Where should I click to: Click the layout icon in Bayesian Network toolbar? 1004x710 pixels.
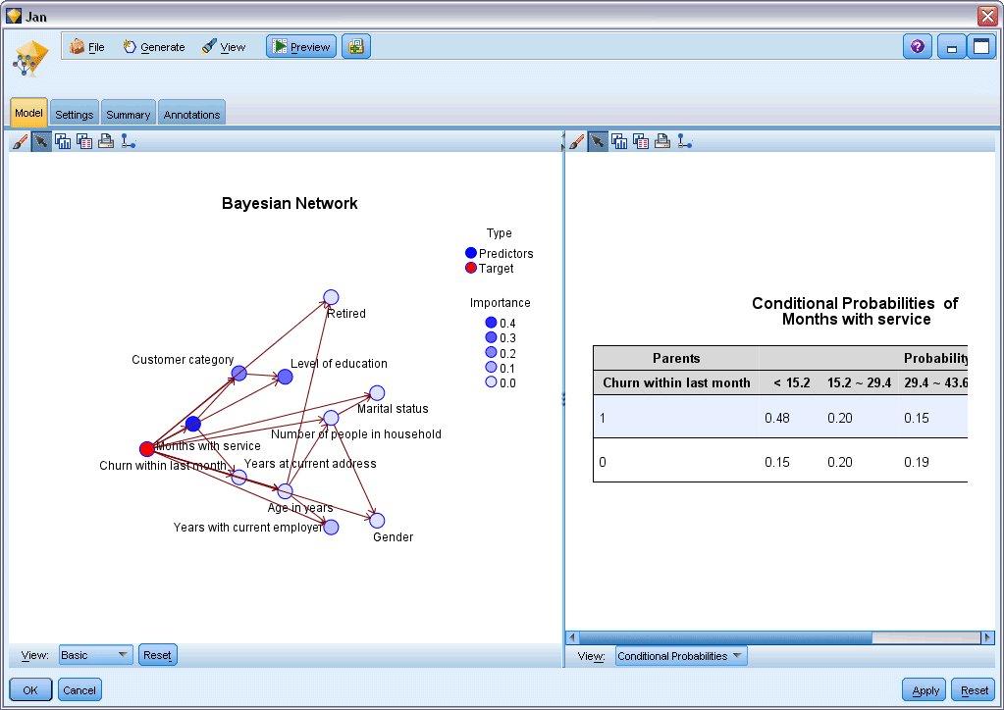point(128,141)
